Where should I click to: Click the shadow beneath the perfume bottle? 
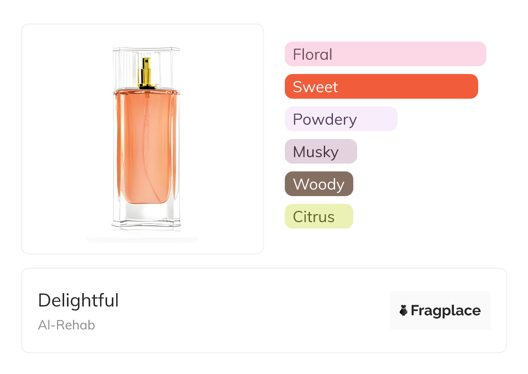(x=142, y=239)
